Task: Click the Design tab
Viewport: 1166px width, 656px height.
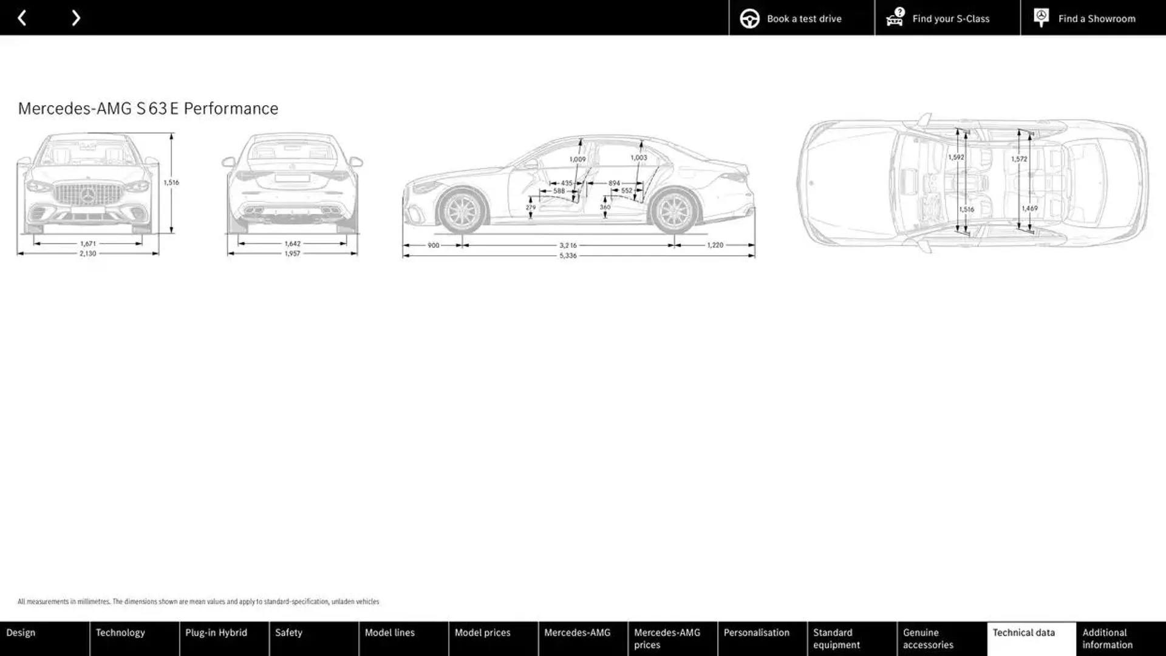Action: (x=44, y=638)
